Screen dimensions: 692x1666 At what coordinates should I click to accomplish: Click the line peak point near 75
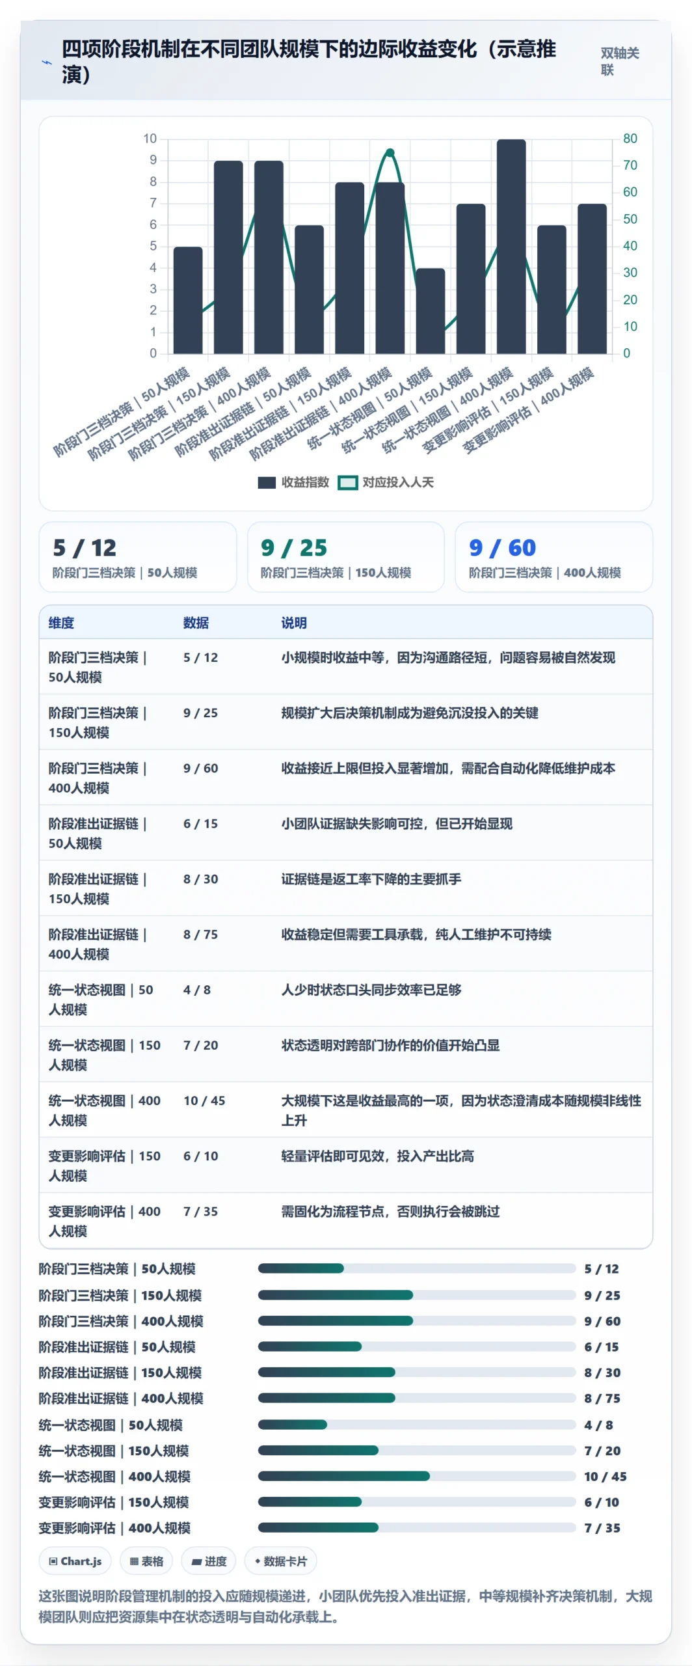point(390,153)
